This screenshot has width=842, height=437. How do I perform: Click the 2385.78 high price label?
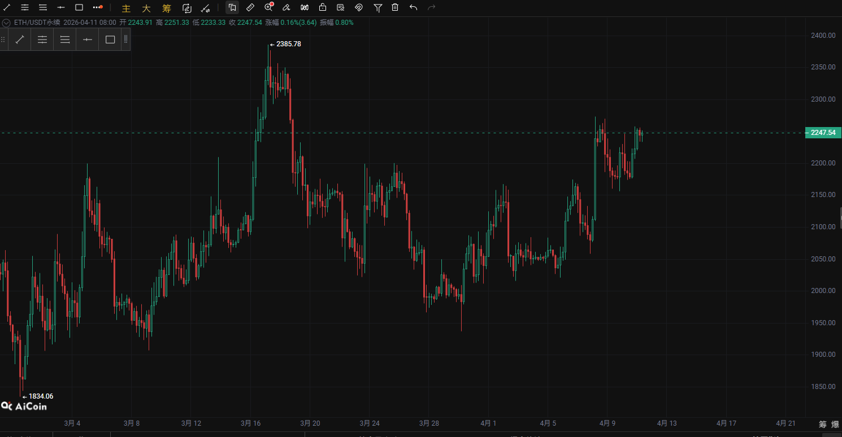[x=289, y=44]
